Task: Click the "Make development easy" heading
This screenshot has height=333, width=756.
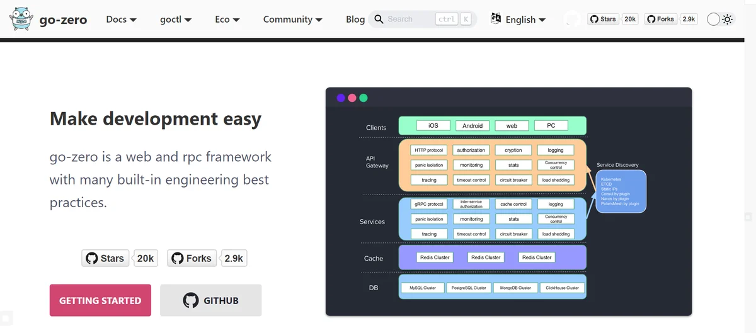Action: tap(156, 118)
